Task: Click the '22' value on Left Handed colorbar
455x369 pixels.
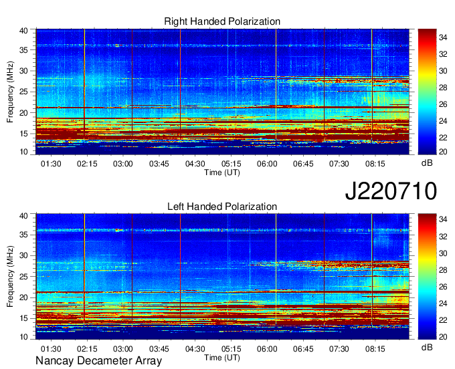Action: tap(443, 320)
